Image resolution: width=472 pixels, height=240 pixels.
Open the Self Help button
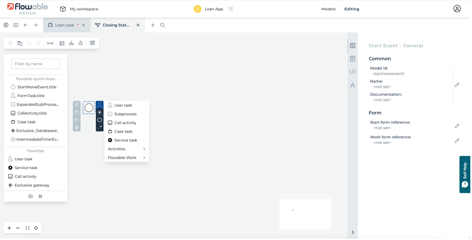point(465,174)
